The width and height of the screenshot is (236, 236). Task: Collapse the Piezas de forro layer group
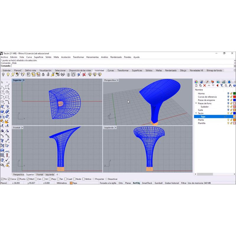(196, 104)
